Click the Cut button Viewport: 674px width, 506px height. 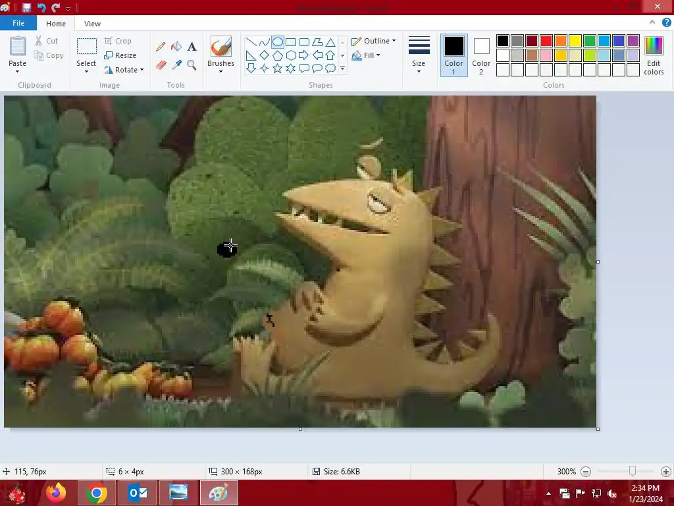click(47, 41)
